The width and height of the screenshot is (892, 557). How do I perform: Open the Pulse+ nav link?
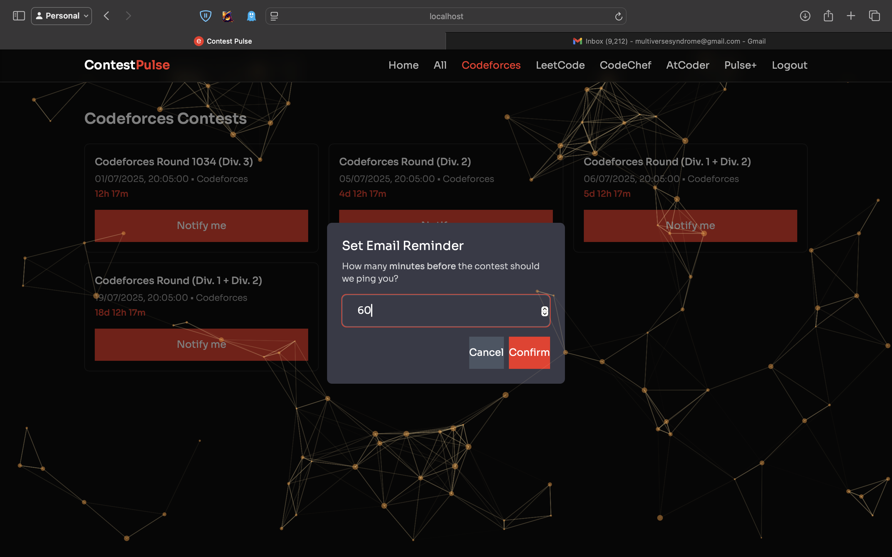tap(740, 65)
